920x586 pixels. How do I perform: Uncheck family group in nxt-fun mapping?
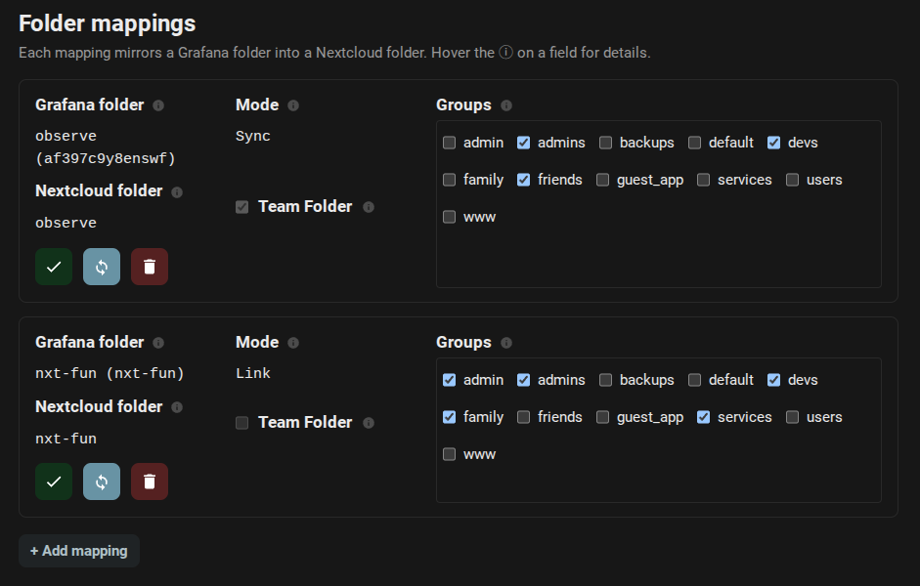point(450,417)
